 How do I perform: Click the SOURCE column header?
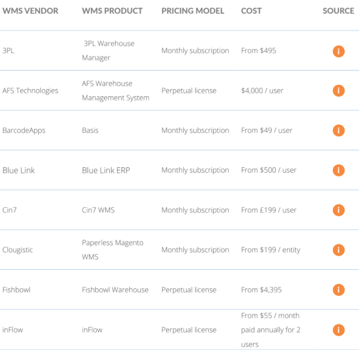(x=338, y=11)
